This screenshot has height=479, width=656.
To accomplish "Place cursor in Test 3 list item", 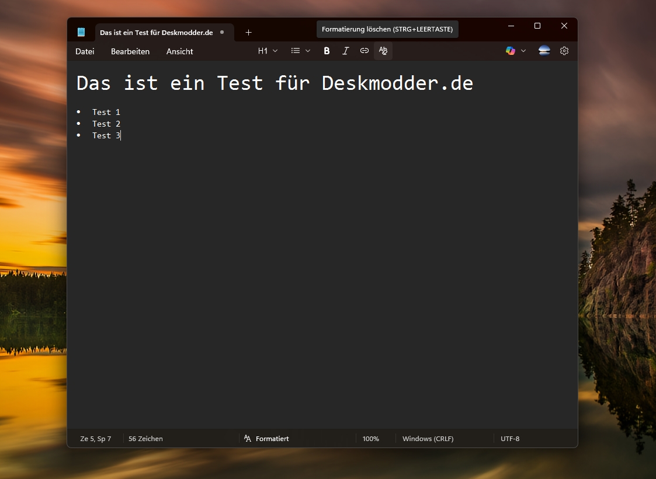I will tap(106, 135).
